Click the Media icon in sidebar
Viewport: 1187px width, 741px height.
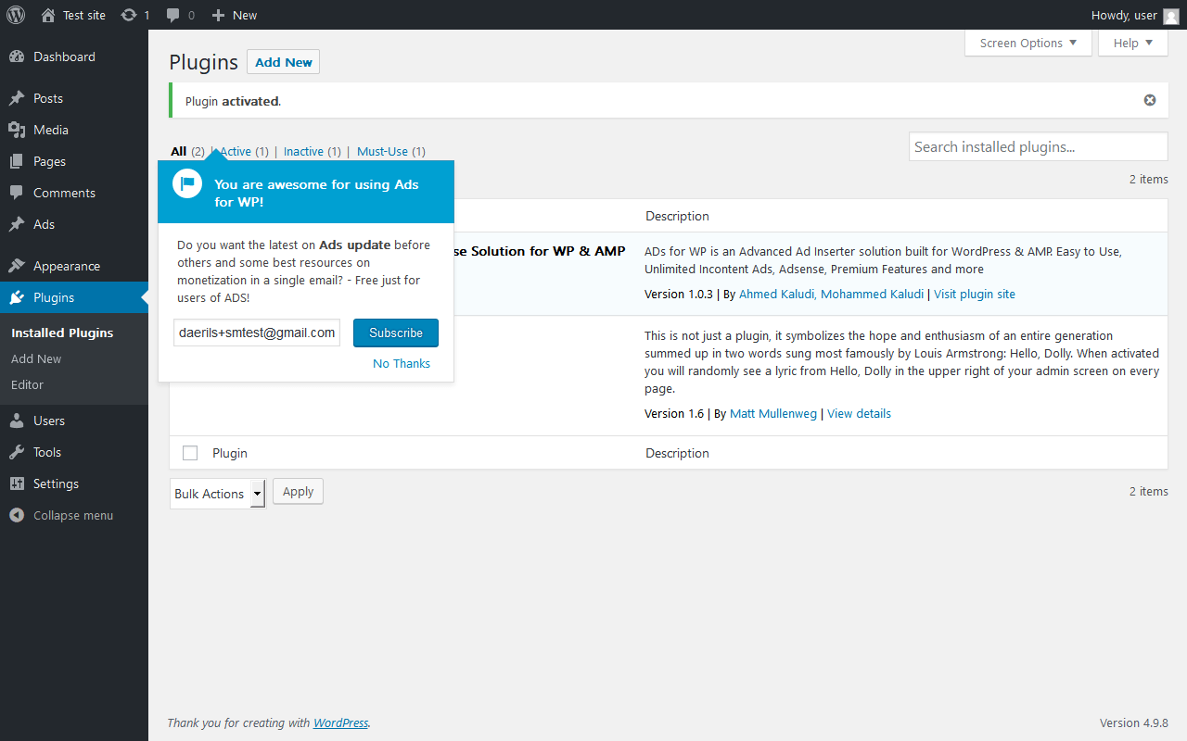(x=17, y=130)
